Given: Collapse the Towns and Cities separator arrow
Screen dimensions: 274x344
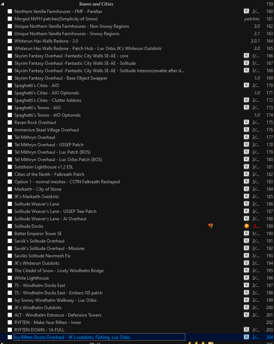Looking at the screenshot, I should click(x=3, y=4).
